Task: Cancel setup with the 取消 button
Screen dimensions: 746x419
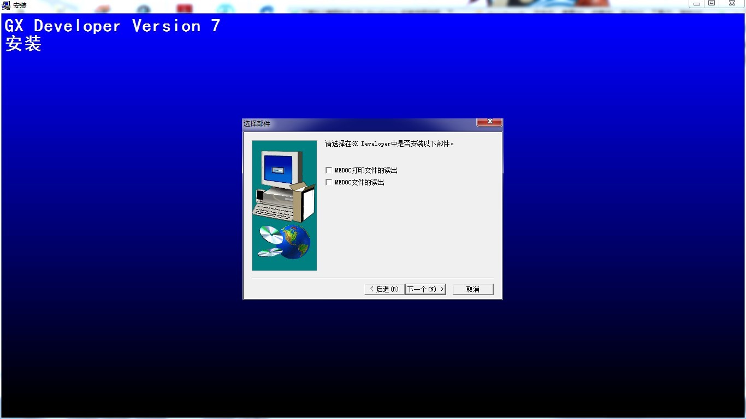Action: (x=473, y=289)
